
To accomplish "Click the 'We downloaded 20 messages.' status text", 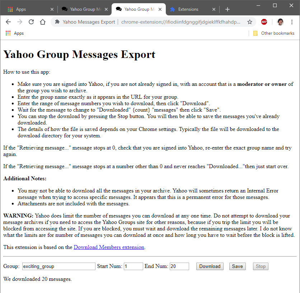I will (37, 279).
